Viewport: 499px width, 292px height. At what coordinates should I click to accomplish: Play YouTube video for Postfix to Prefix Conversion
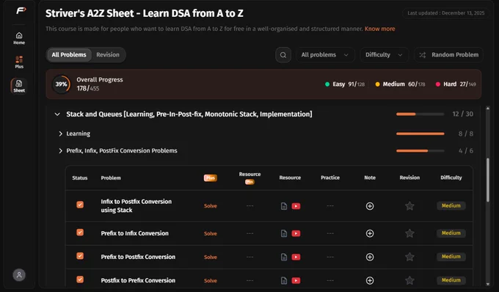pos(296,280)
